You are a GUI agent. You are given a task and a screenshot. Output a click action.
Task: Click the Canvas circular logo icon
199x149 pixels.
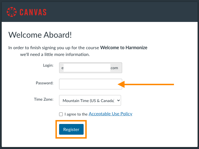(x=12, y=12)
